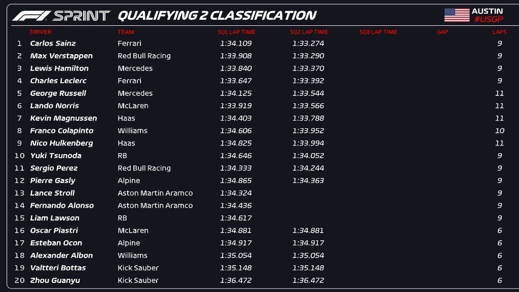
Task: Click Charles Leclerc's SQ1 time 1:33.647
Action: (236, 81)
